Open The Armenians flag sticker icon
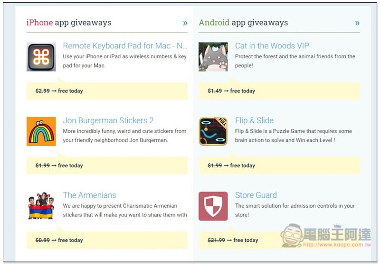The width and height of the screenshot is (380, 265). 41,206
